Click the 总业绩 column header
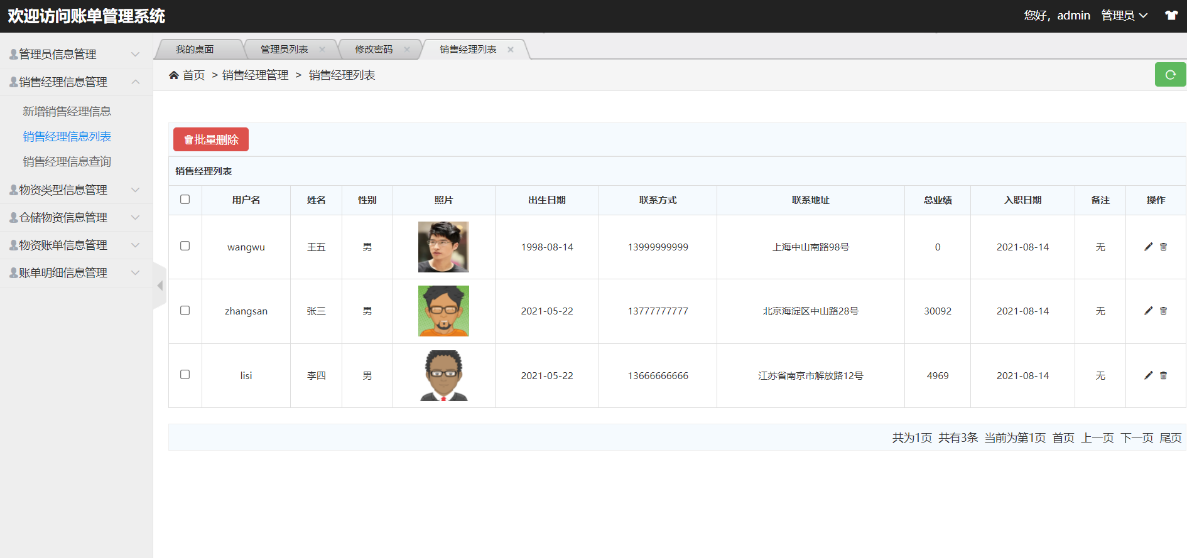 pyautogui.click(x=938, y=200)
